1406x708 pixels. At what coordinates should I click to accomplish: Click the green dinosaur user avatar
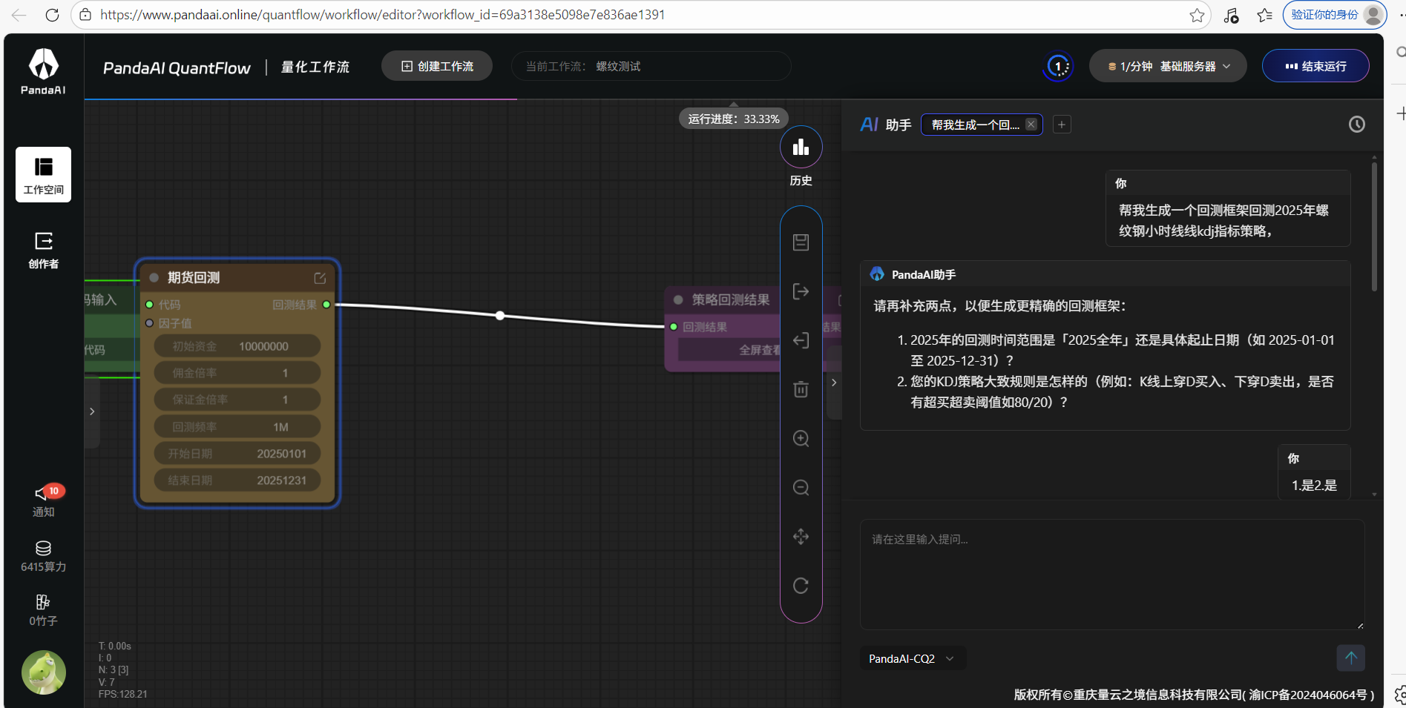(x=43, y=672)
